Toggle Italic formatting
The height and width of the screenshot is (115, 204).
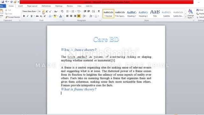tap(28, 16)
